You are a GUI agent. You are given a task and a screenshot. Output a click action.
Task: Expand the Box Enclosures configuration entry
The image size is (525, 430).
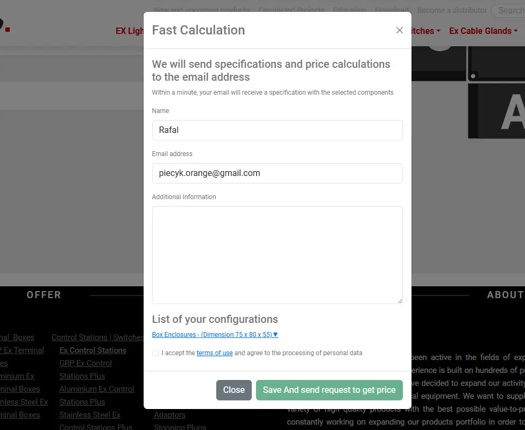coord(215,335)
